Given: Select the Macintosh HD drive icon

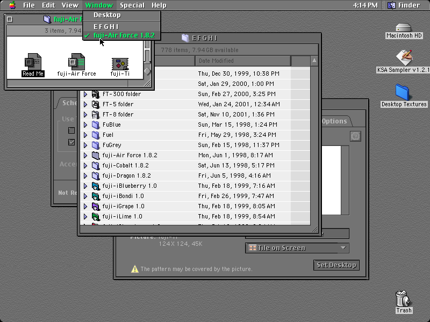Looking at the screenshot, I should [404, 27].
